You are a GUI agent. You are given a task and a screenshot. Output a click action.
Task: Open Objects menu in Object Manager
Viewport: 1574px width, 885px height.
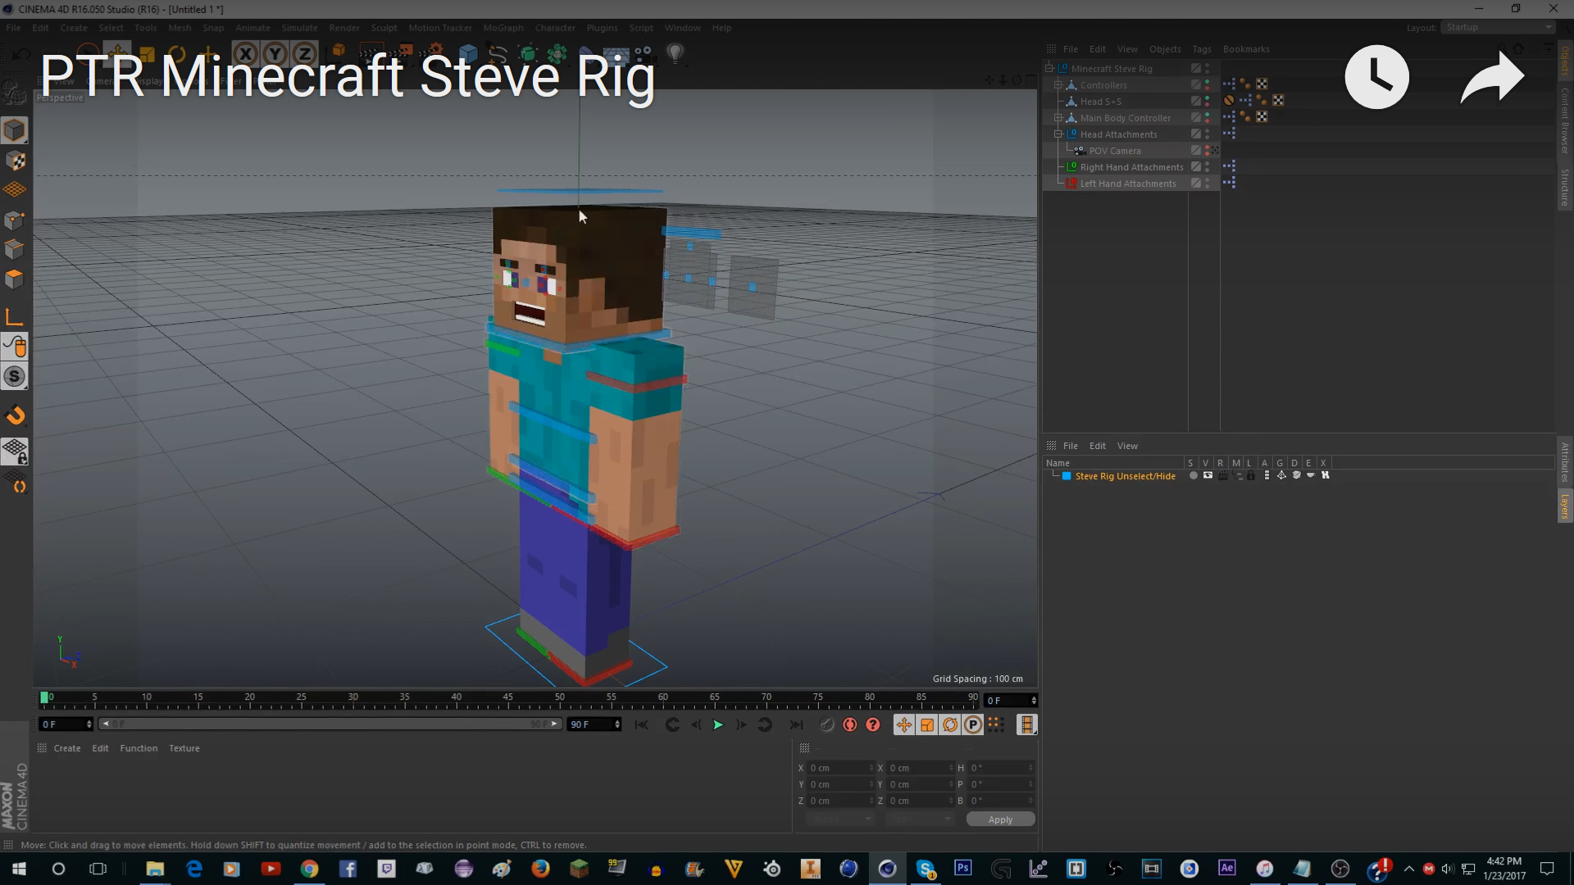click(1164, 49)
